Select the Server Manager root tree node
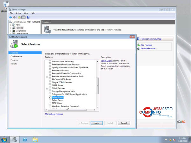This screenshot has height=143, width=191. pos(25,22)
